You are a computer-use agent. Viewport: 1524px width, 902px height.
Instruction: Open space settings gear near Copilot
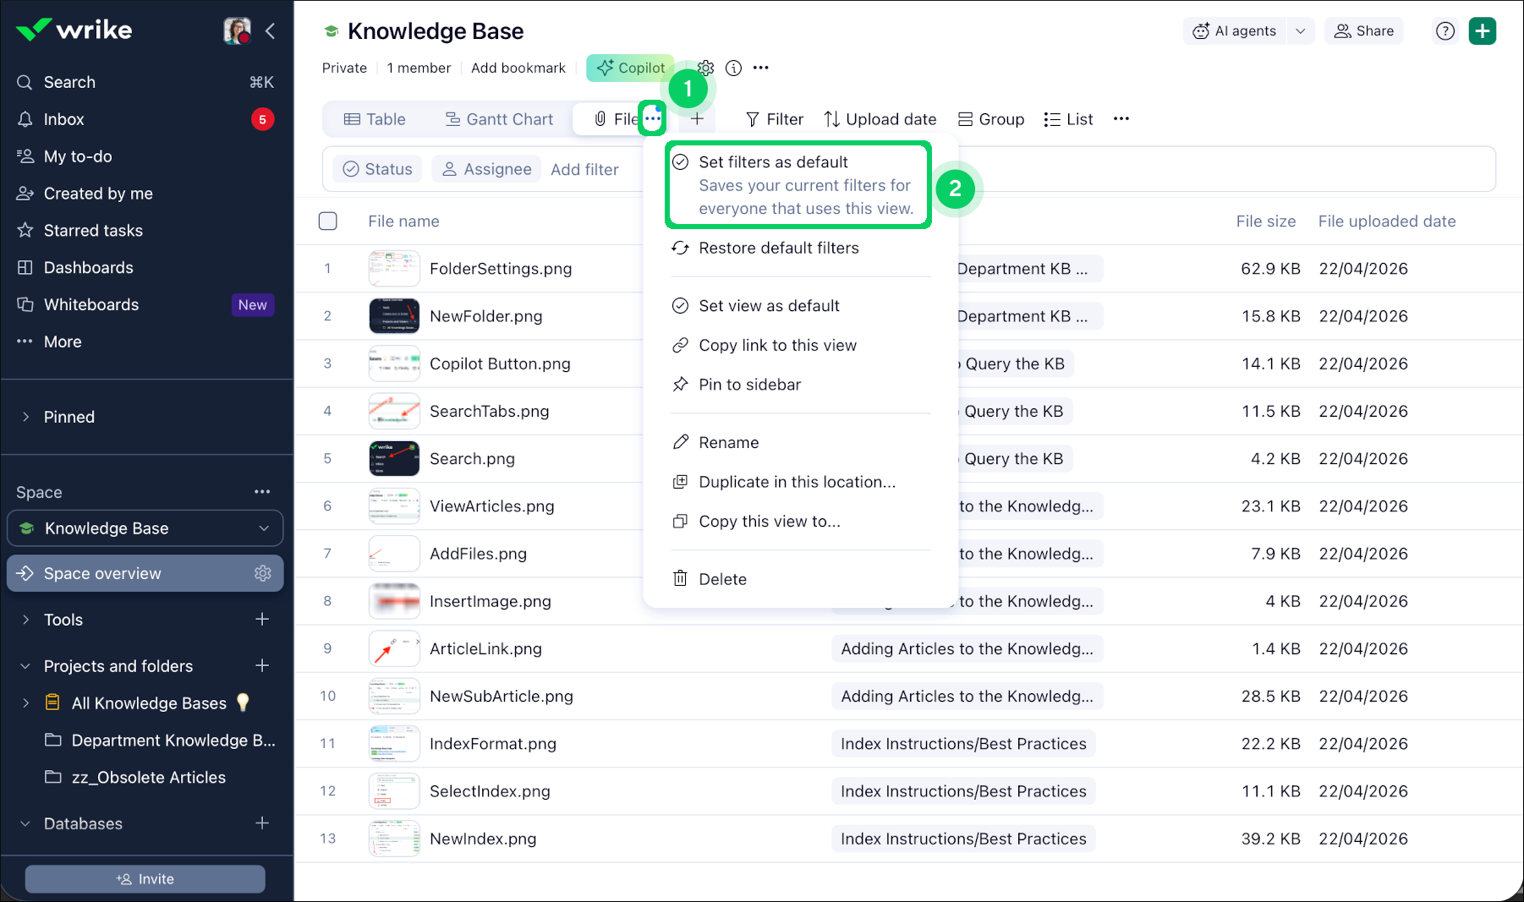[706, 68]
